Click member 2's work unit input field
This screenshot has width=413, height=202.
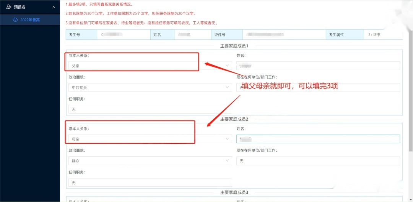318,161
